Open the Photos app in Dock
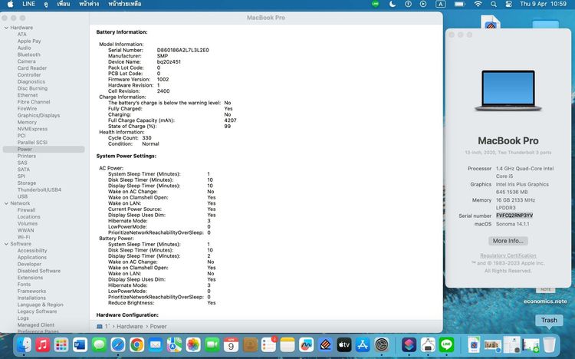 pos(193,345)
